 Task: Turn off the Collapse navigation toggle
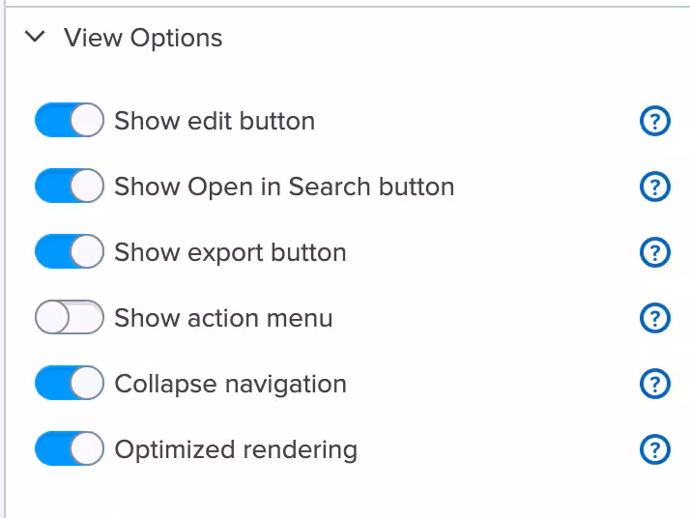pos(69,384)
